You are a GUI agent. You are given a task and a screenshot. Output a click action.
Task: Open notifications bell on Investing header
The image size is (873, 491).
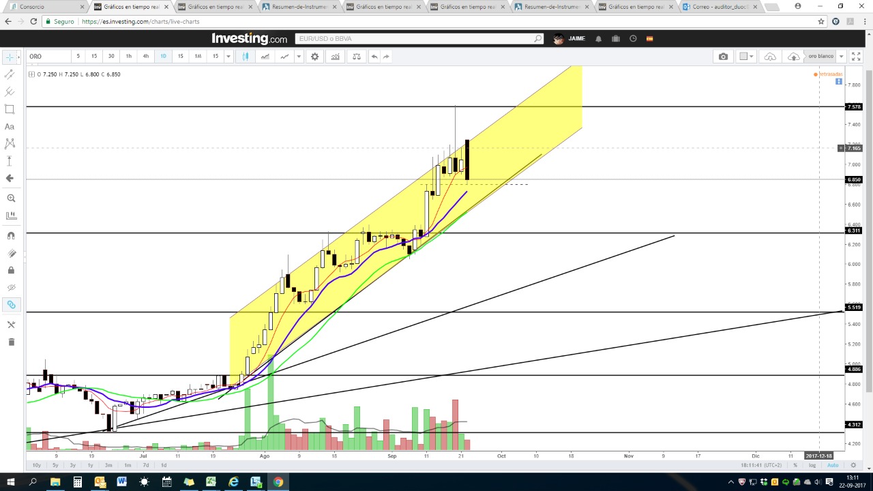(x=598, y=39)
